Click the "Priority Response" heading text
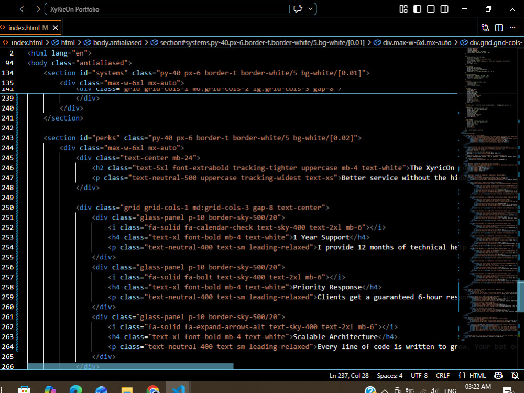The height and width of the screenshot is (393, 524). click(327, 287)
